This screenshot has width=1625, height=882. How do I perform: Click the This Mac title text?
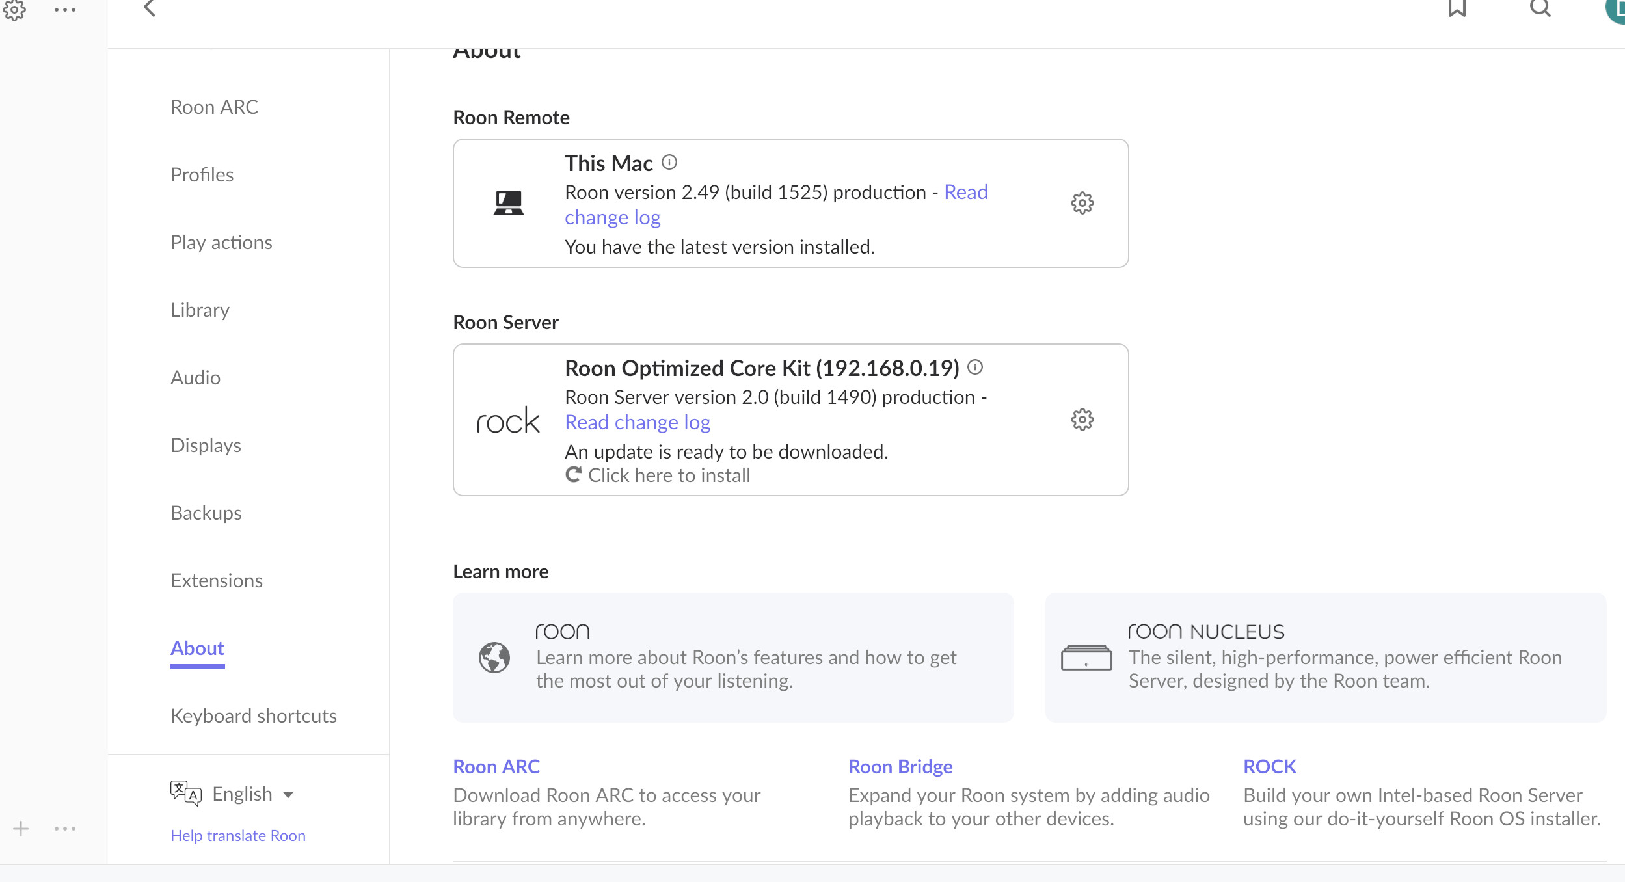608,163
